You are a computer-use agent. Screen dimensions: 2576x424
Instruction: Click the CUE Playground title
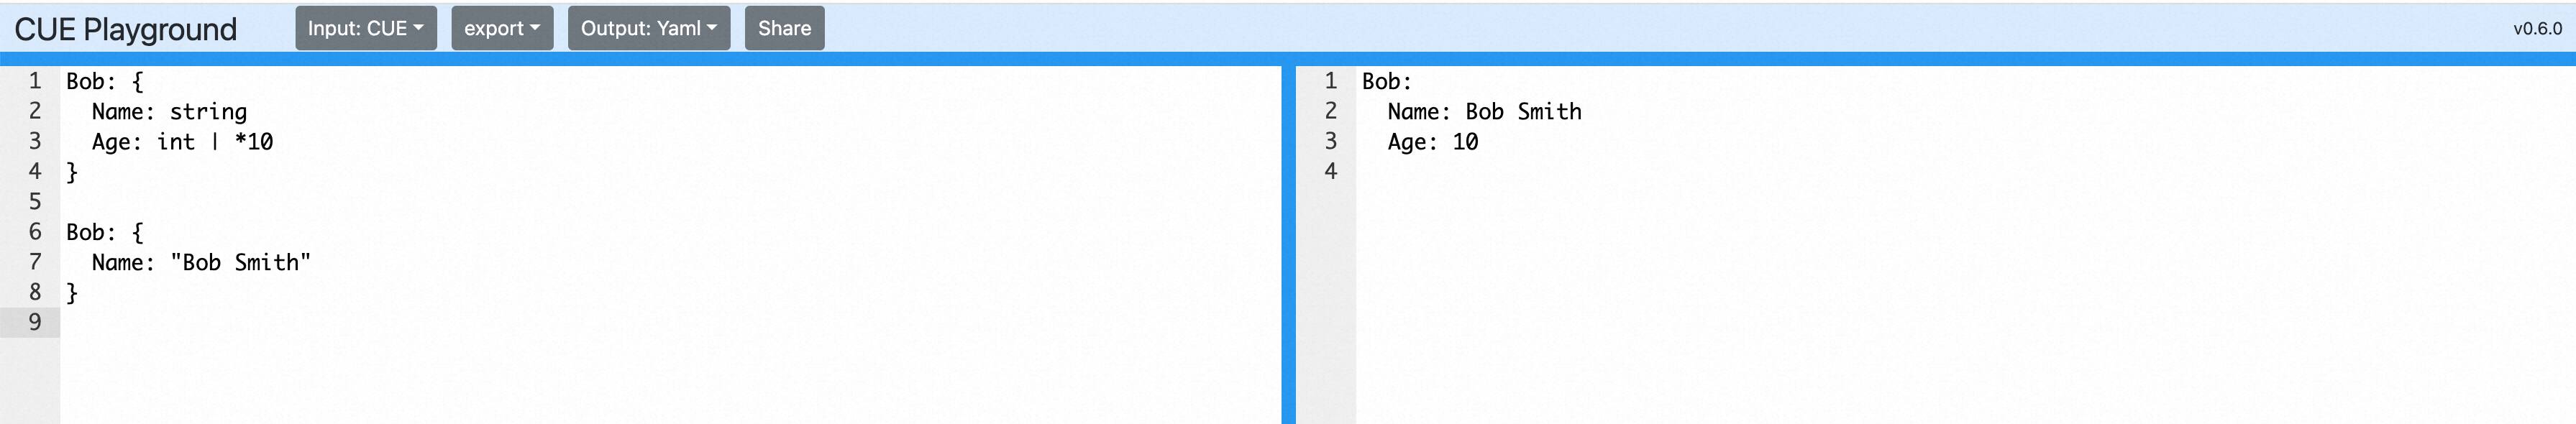click(x=126, y=29)
